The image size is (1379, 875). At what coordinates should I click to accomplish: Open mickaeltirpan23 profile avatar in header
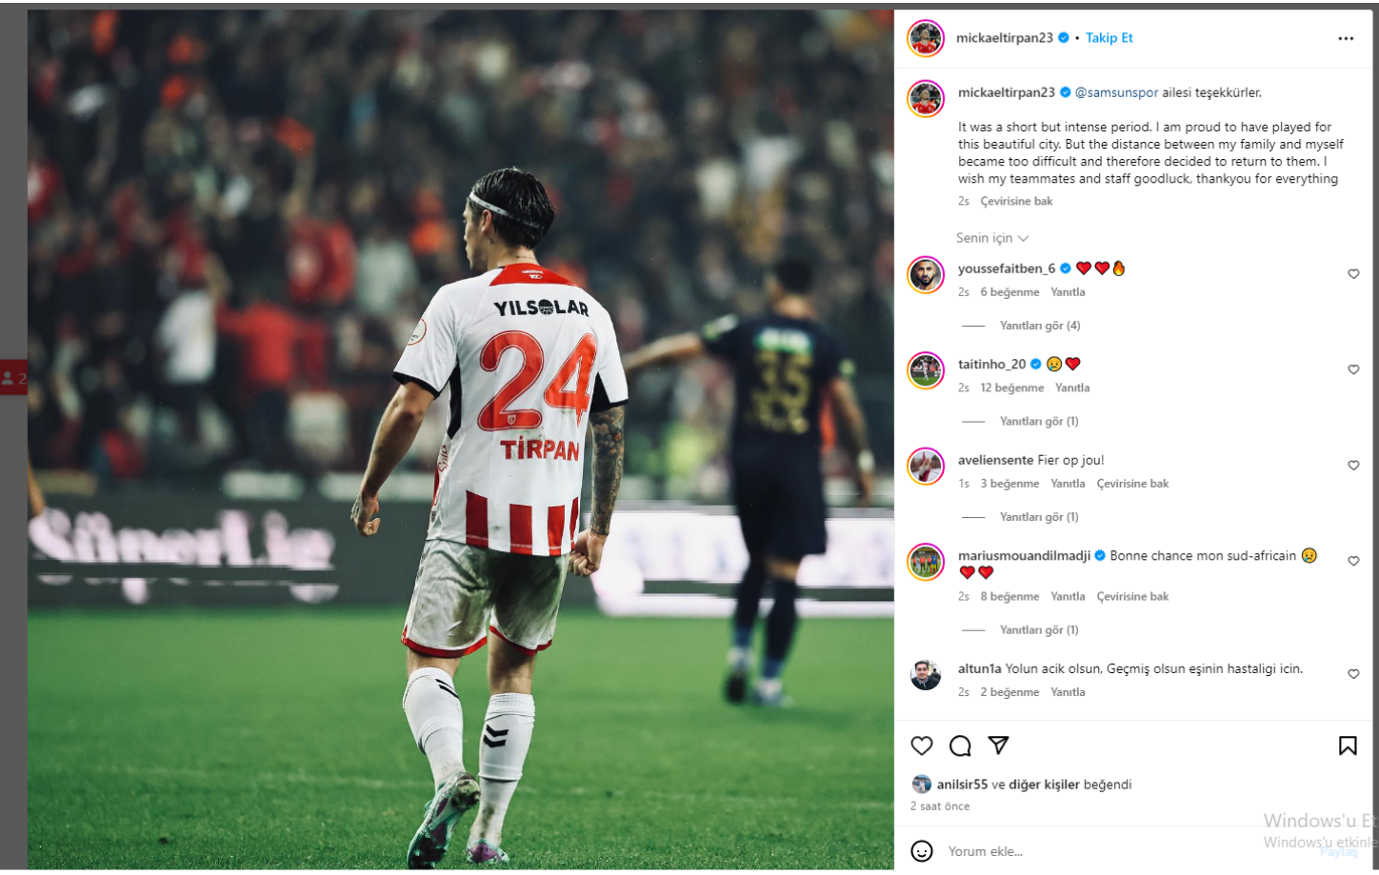point(926,39)
